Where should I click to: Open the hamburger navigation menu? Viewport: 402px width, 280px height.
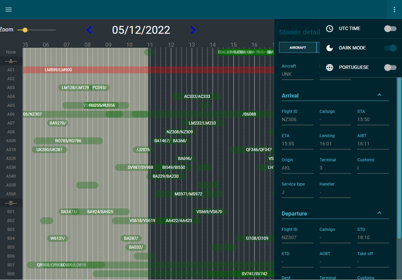click(x=9, y=9)
